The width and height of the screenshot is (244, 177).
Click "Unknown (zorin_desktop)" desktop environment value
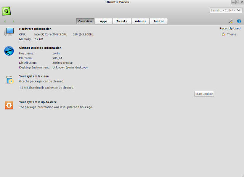coord(70,68)
